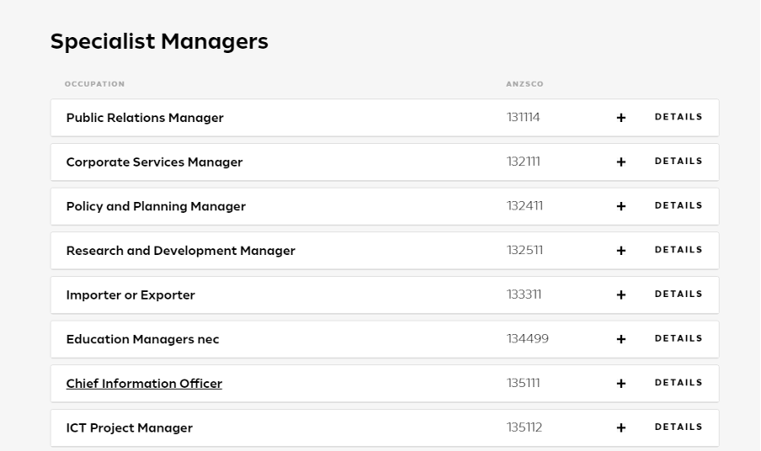Click plus icon for ICT Project Manager
The width and height of the screenshot is (761, 451).
(621, 427)
